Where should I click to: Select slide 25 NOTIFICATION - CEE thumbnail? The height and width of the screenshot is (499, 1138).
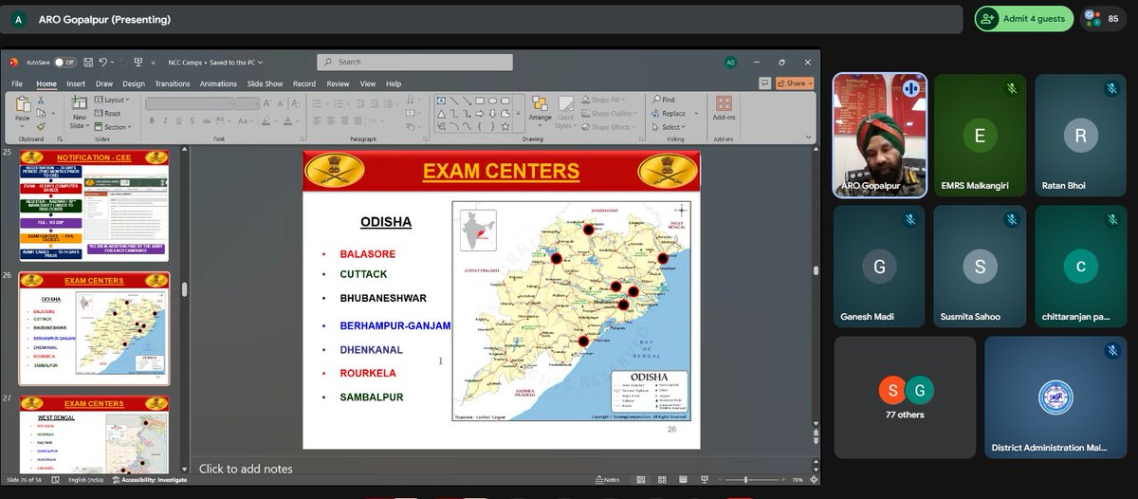pos(94,204)
